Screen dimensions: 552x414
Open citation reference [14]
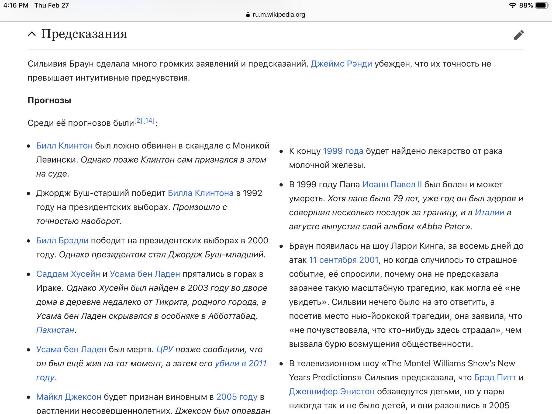coord(149,120)
